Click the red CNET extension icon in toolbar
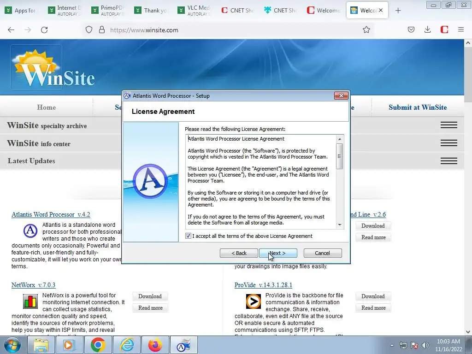This screenshot has height=354, width=472. coord(444,29)
